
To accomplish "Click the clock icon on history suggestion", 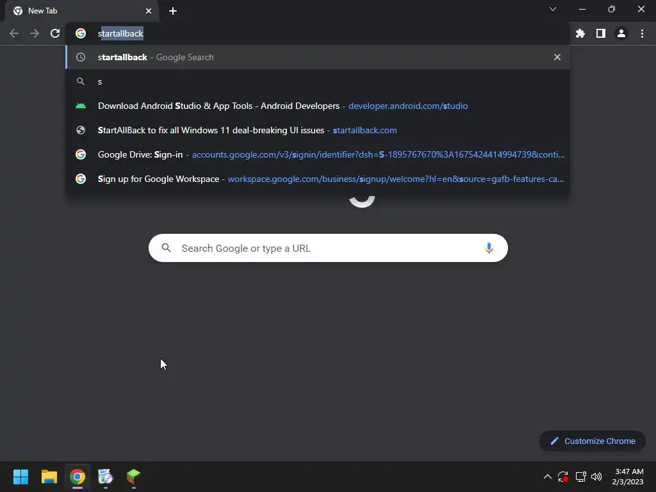I will click(x=81, y=57).
